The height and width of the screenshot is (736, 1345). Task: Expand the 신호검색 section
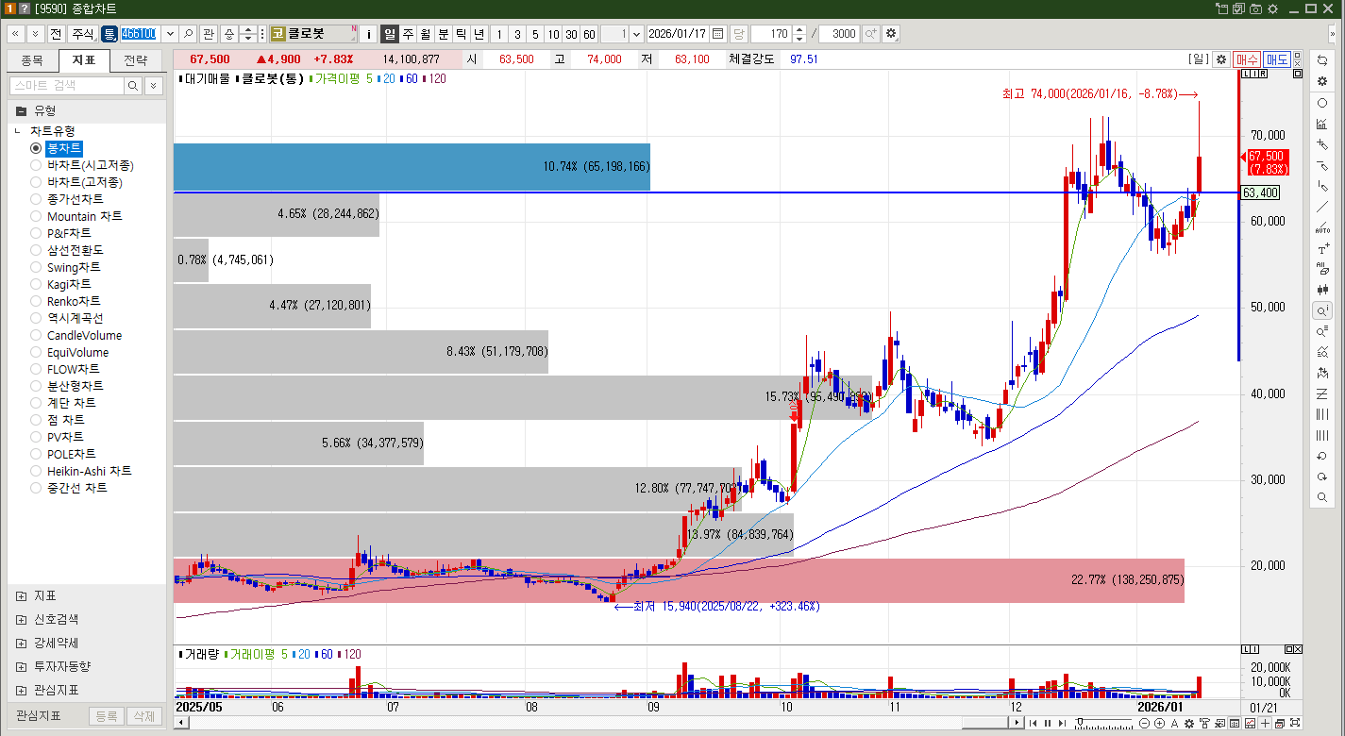[22, 620]
